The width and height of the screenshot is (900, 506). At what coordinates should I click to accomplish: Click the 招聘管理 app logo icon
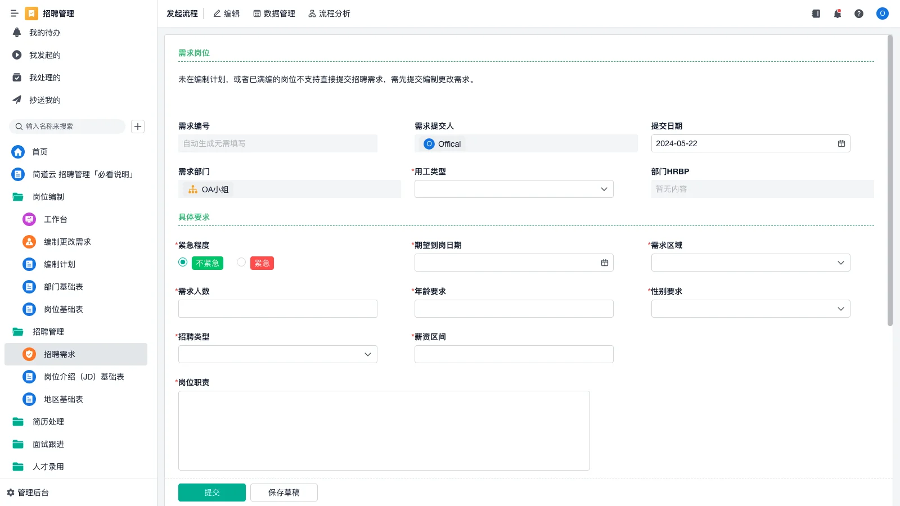pos(31,13)
